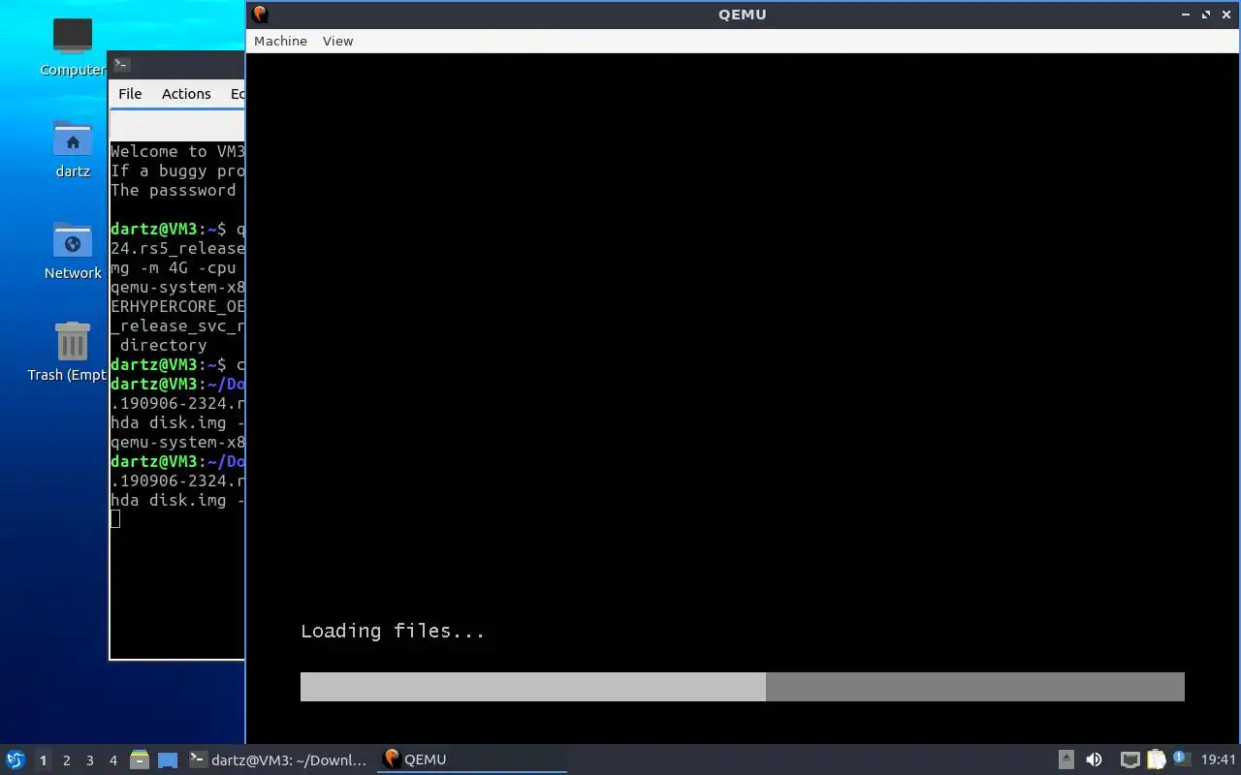The width and height of the screenshot is (1241, 775).
Task: Open the Computer desktop icon
Action: tap(73, 46)
